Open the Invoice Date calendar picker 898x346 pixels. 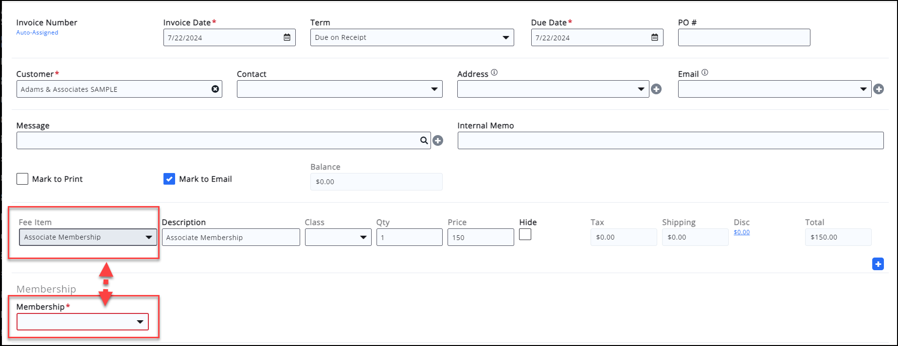click(287, 37)
